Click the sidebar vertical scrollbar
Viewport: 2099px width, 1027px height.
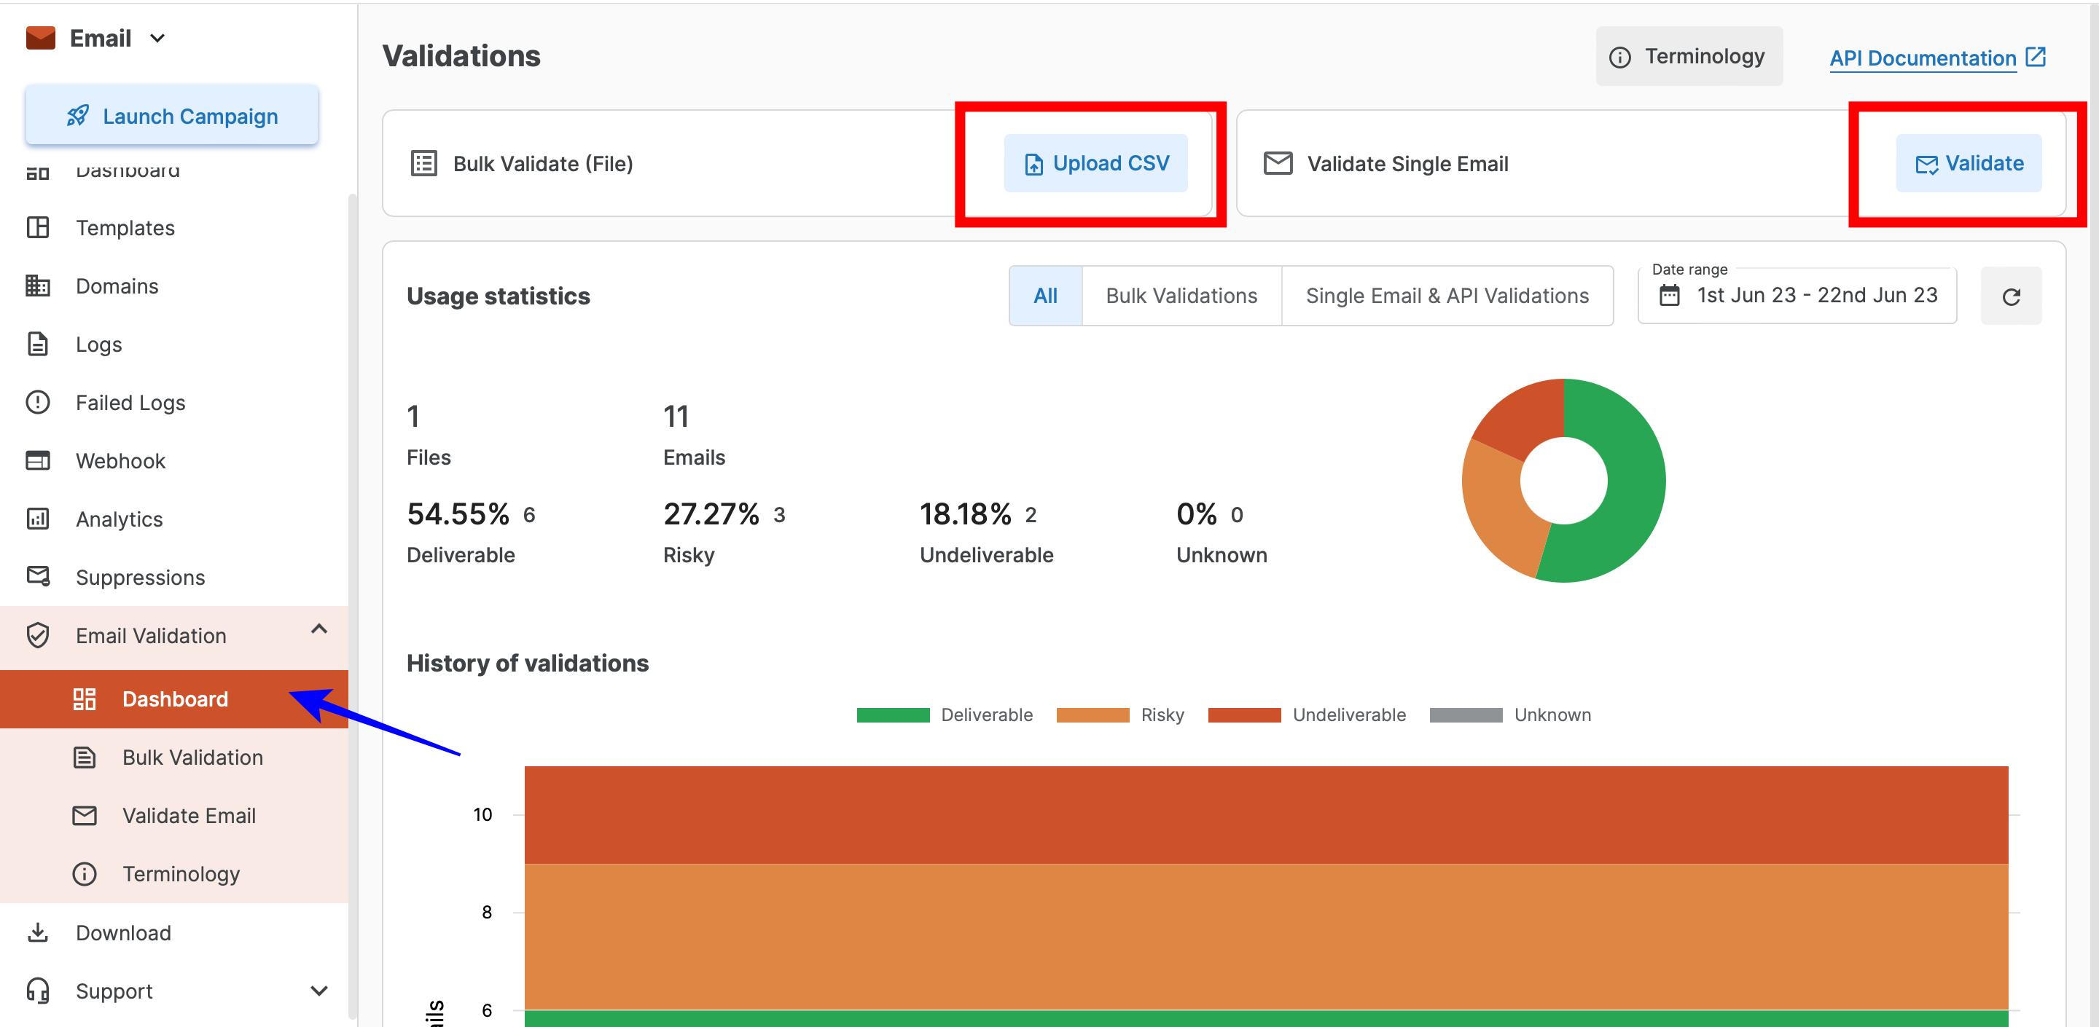[x=353, y=607]
